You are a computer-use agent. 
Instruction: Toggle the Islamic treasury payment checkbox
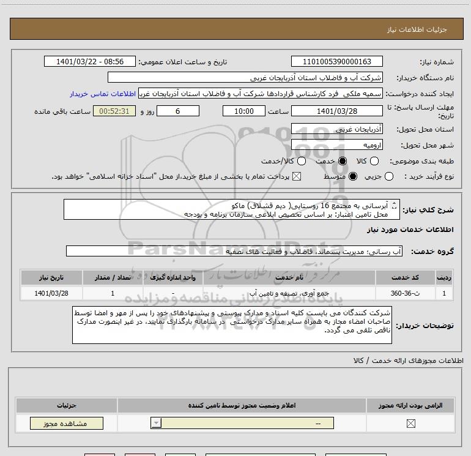(x=297, y=177)
